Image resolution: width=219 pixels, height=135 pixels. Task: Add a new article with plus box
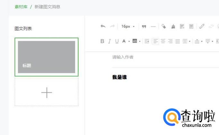[47, 93]
